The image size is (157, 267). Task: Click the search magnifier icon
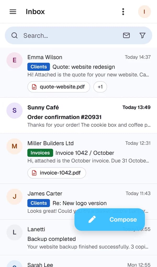[x=14, y=36]
